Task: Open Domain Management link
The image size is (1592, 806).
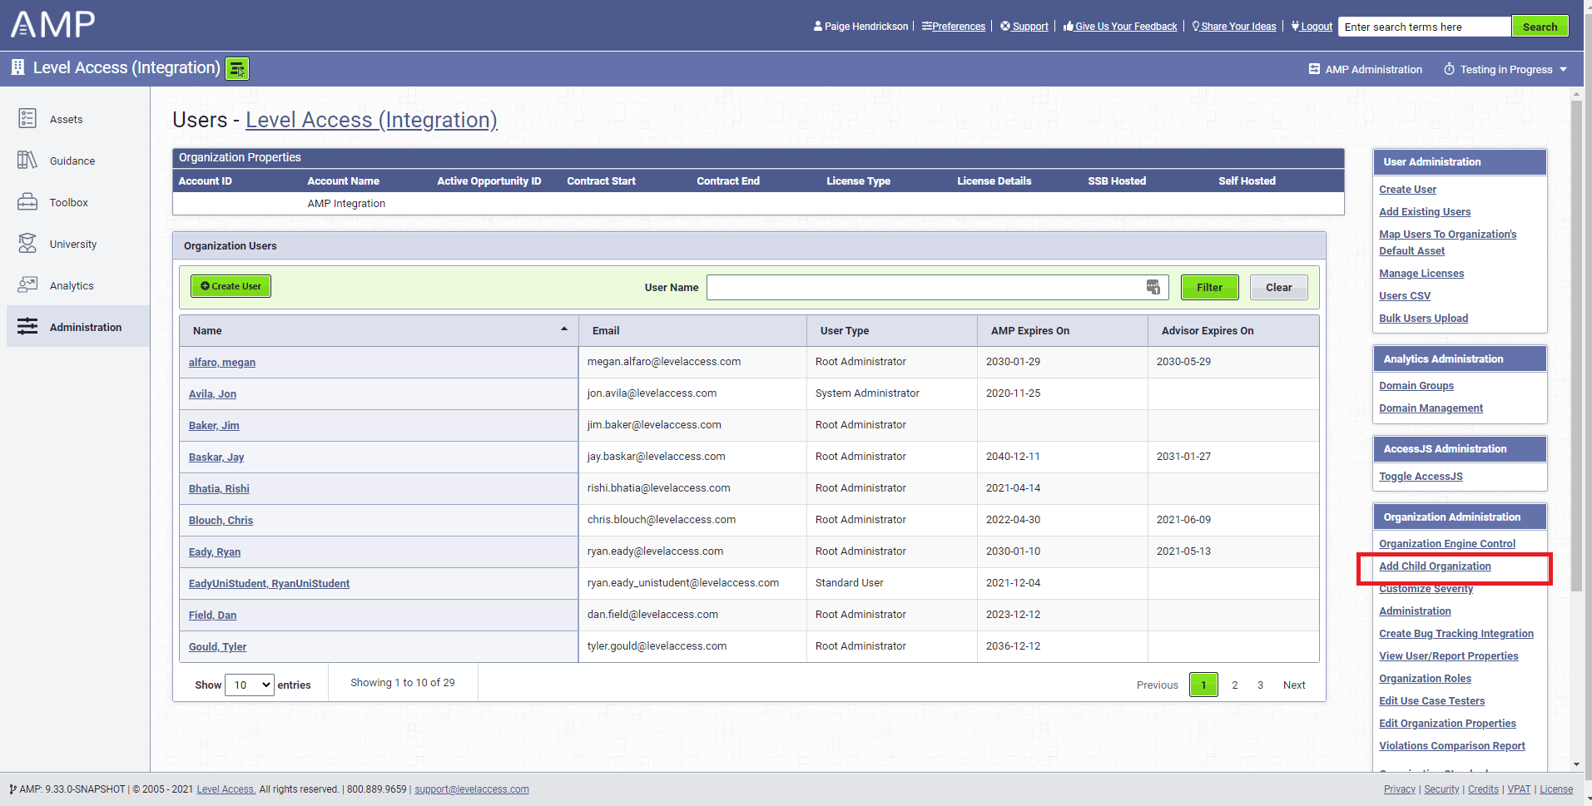Action: tap(1431, 408)
